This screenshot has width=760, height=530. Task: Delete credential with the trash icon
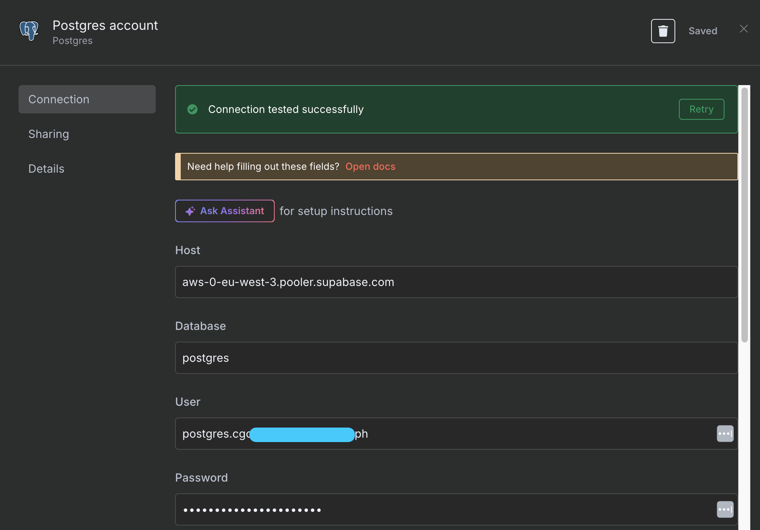tap(663, 31)
